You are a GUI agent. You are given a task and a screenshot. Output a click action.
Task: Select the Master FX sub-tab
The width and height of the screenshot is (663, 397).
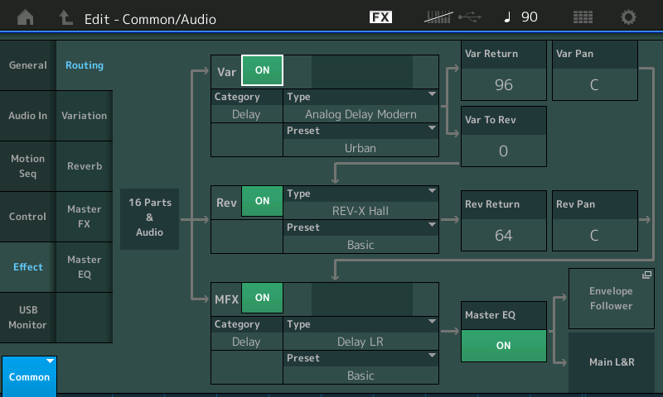point(84,217)
